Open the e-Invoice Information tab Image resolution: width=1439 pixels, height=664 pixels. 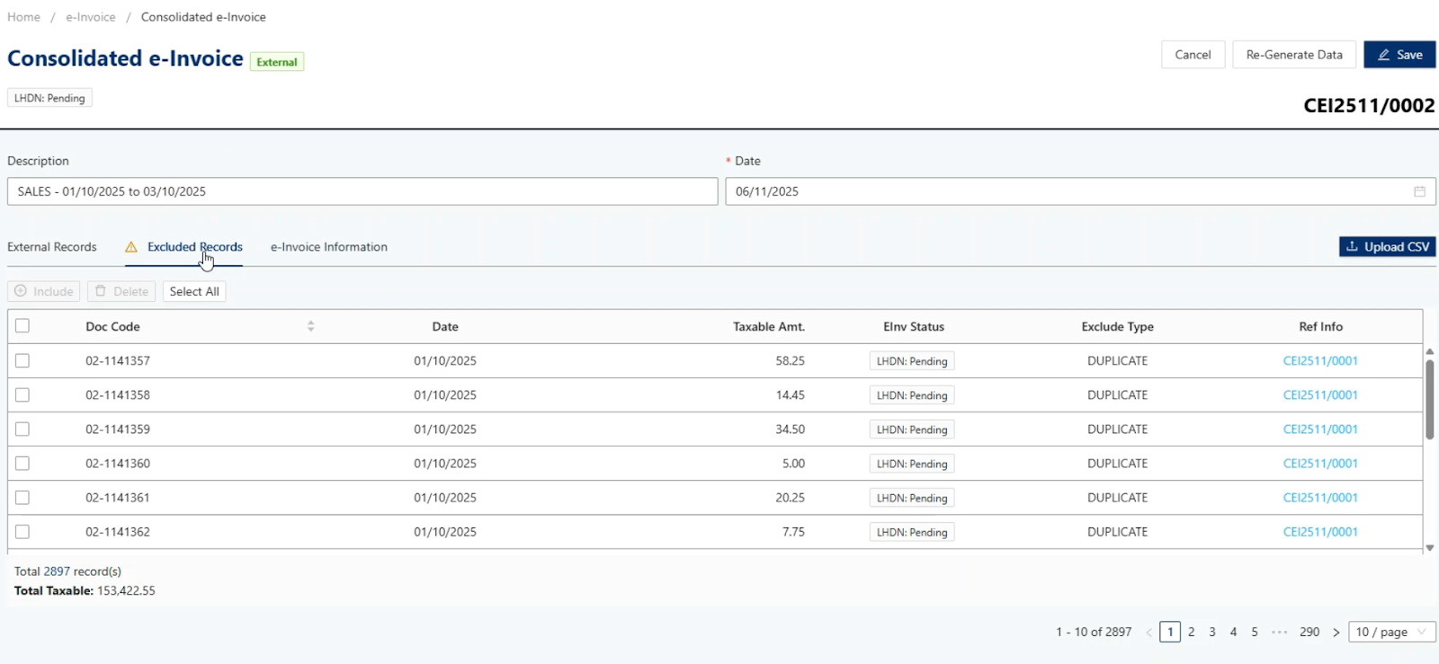click(329, 247)
